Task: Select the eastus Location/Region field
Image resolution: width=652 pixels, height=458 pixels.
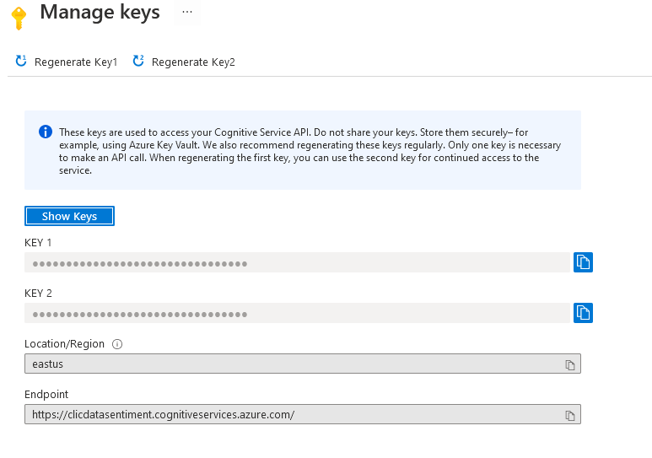Action: (303, 364)
